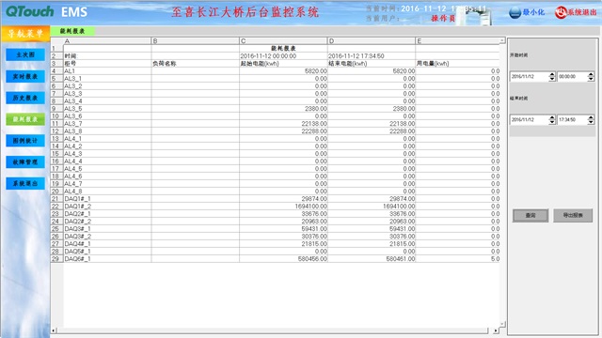
Task: Click the 用电量(kwh) header cell
Action: tap(458, 64)
